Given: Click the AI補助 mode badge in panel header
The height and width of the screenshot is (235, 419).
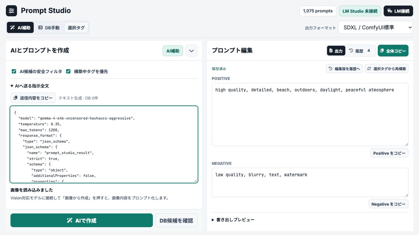Looking at the screenshot, I should click(x=173, y=51).
